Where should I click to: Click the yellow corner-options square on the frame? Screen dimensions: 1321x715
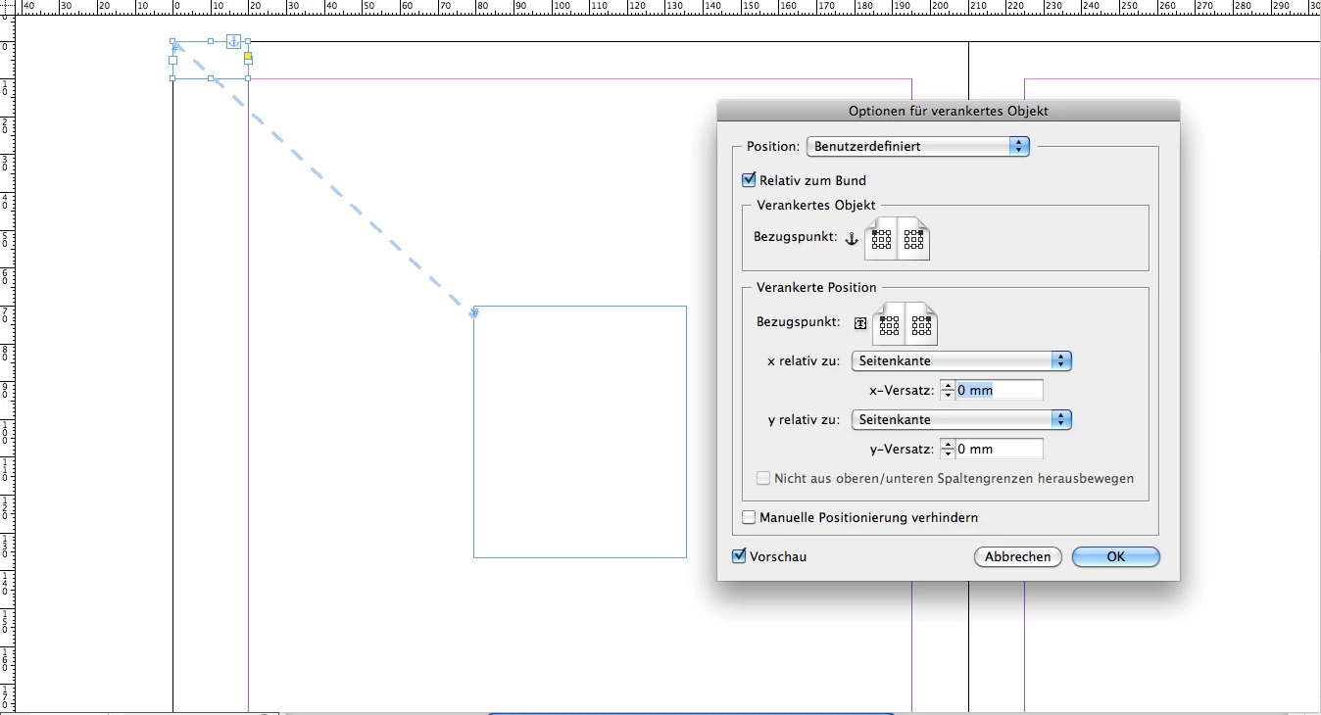pyautogui.click(x=248, y=58)
